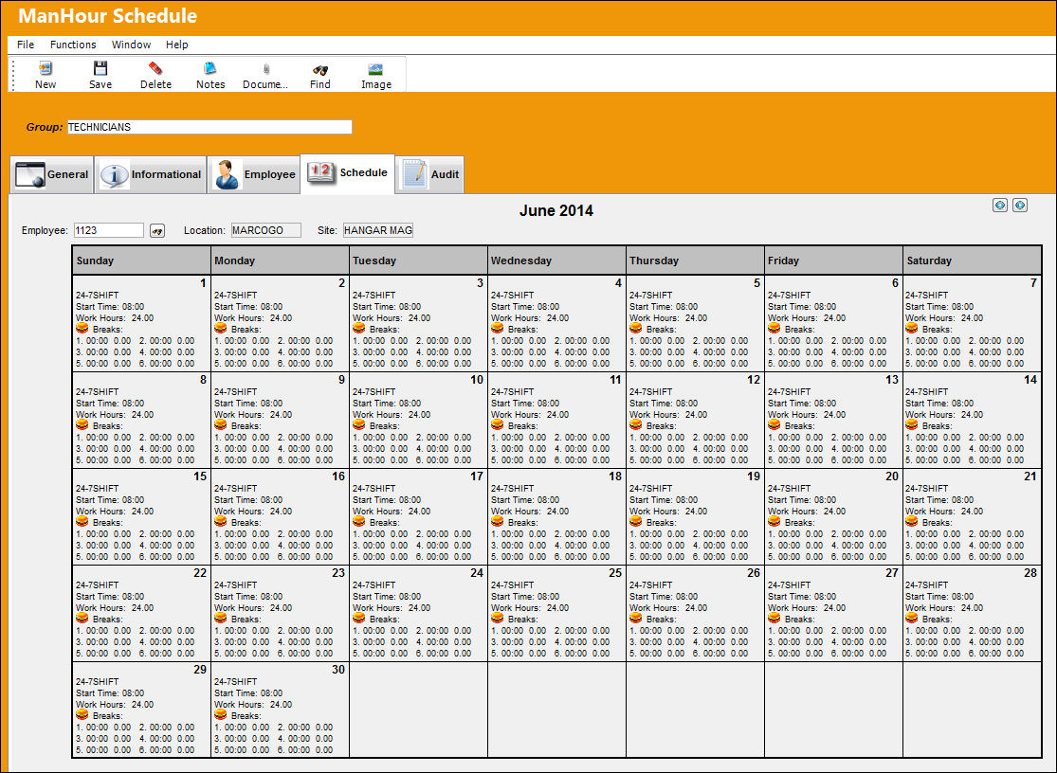Click the breaks burger icon on June 20

point(774,522)
